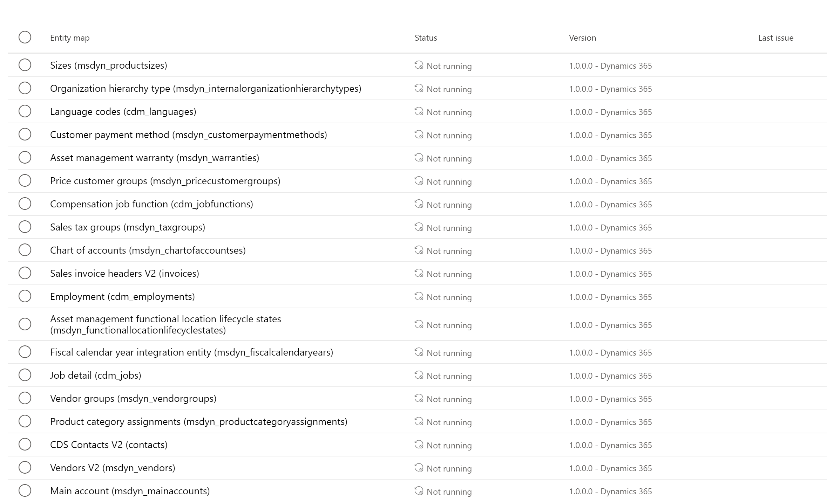Image resolution: width=827 pixels, height=502 pixels.
Task: Click the status icon beside Sales tax groups
Action: point(419,227)
